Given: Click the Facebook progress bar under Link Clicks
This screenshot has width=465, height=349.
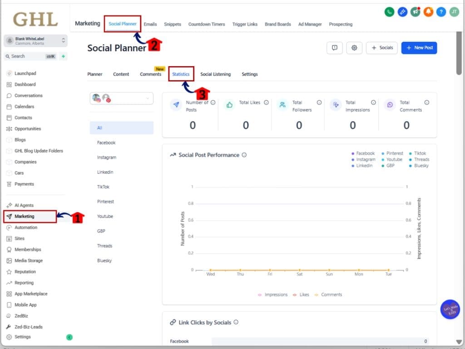Looking at the screenshot, I should point(318,341).
